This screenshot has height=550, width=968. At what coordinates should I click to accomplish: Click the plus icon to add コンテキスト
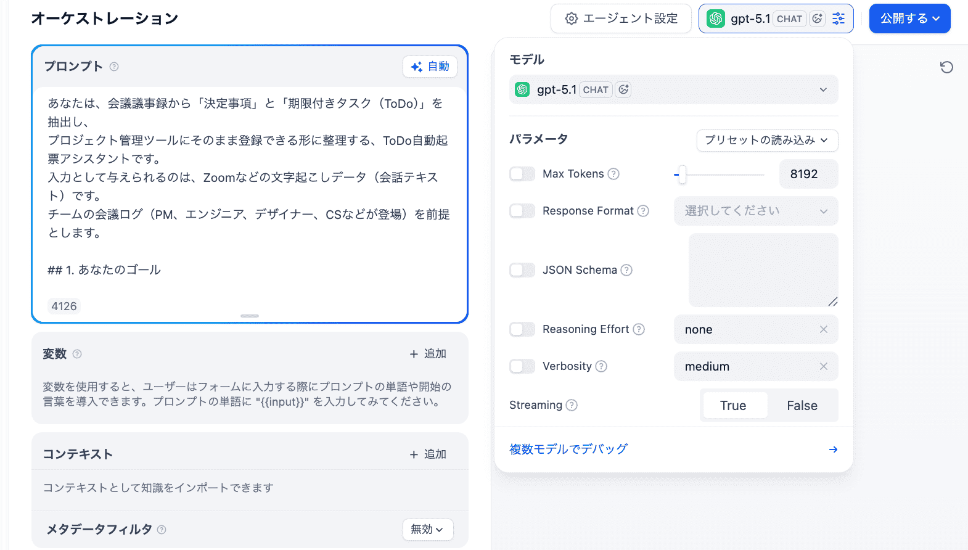tap(414, 454)
